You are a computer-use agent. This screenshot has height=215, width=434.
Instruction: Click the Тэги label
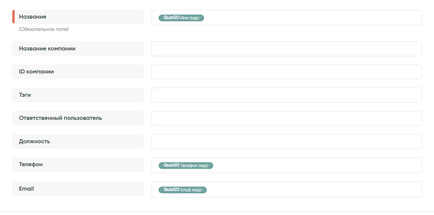pos(25,95)
